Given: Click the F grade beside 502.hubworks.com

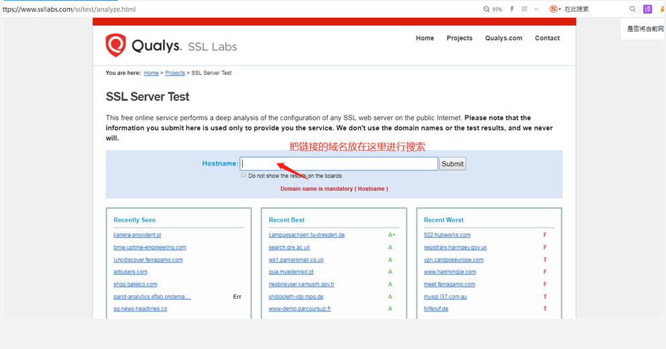Looking at the screenshot, I should pyautogui.click(x=545, y=235).
